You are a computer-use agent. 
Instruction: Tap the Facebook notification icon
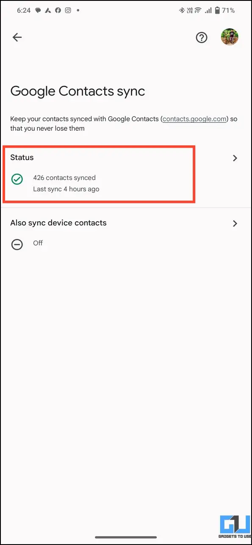(x=57, y=10)
